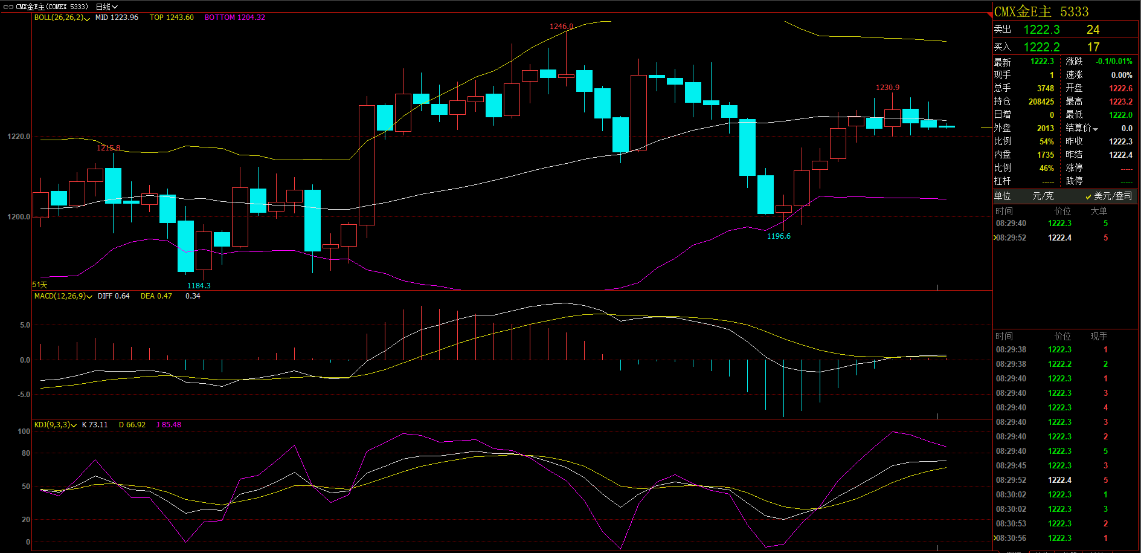1141x553 pixels.
Task: Click the BOLL MID 1223.96 readout
Action: [117, 18]
